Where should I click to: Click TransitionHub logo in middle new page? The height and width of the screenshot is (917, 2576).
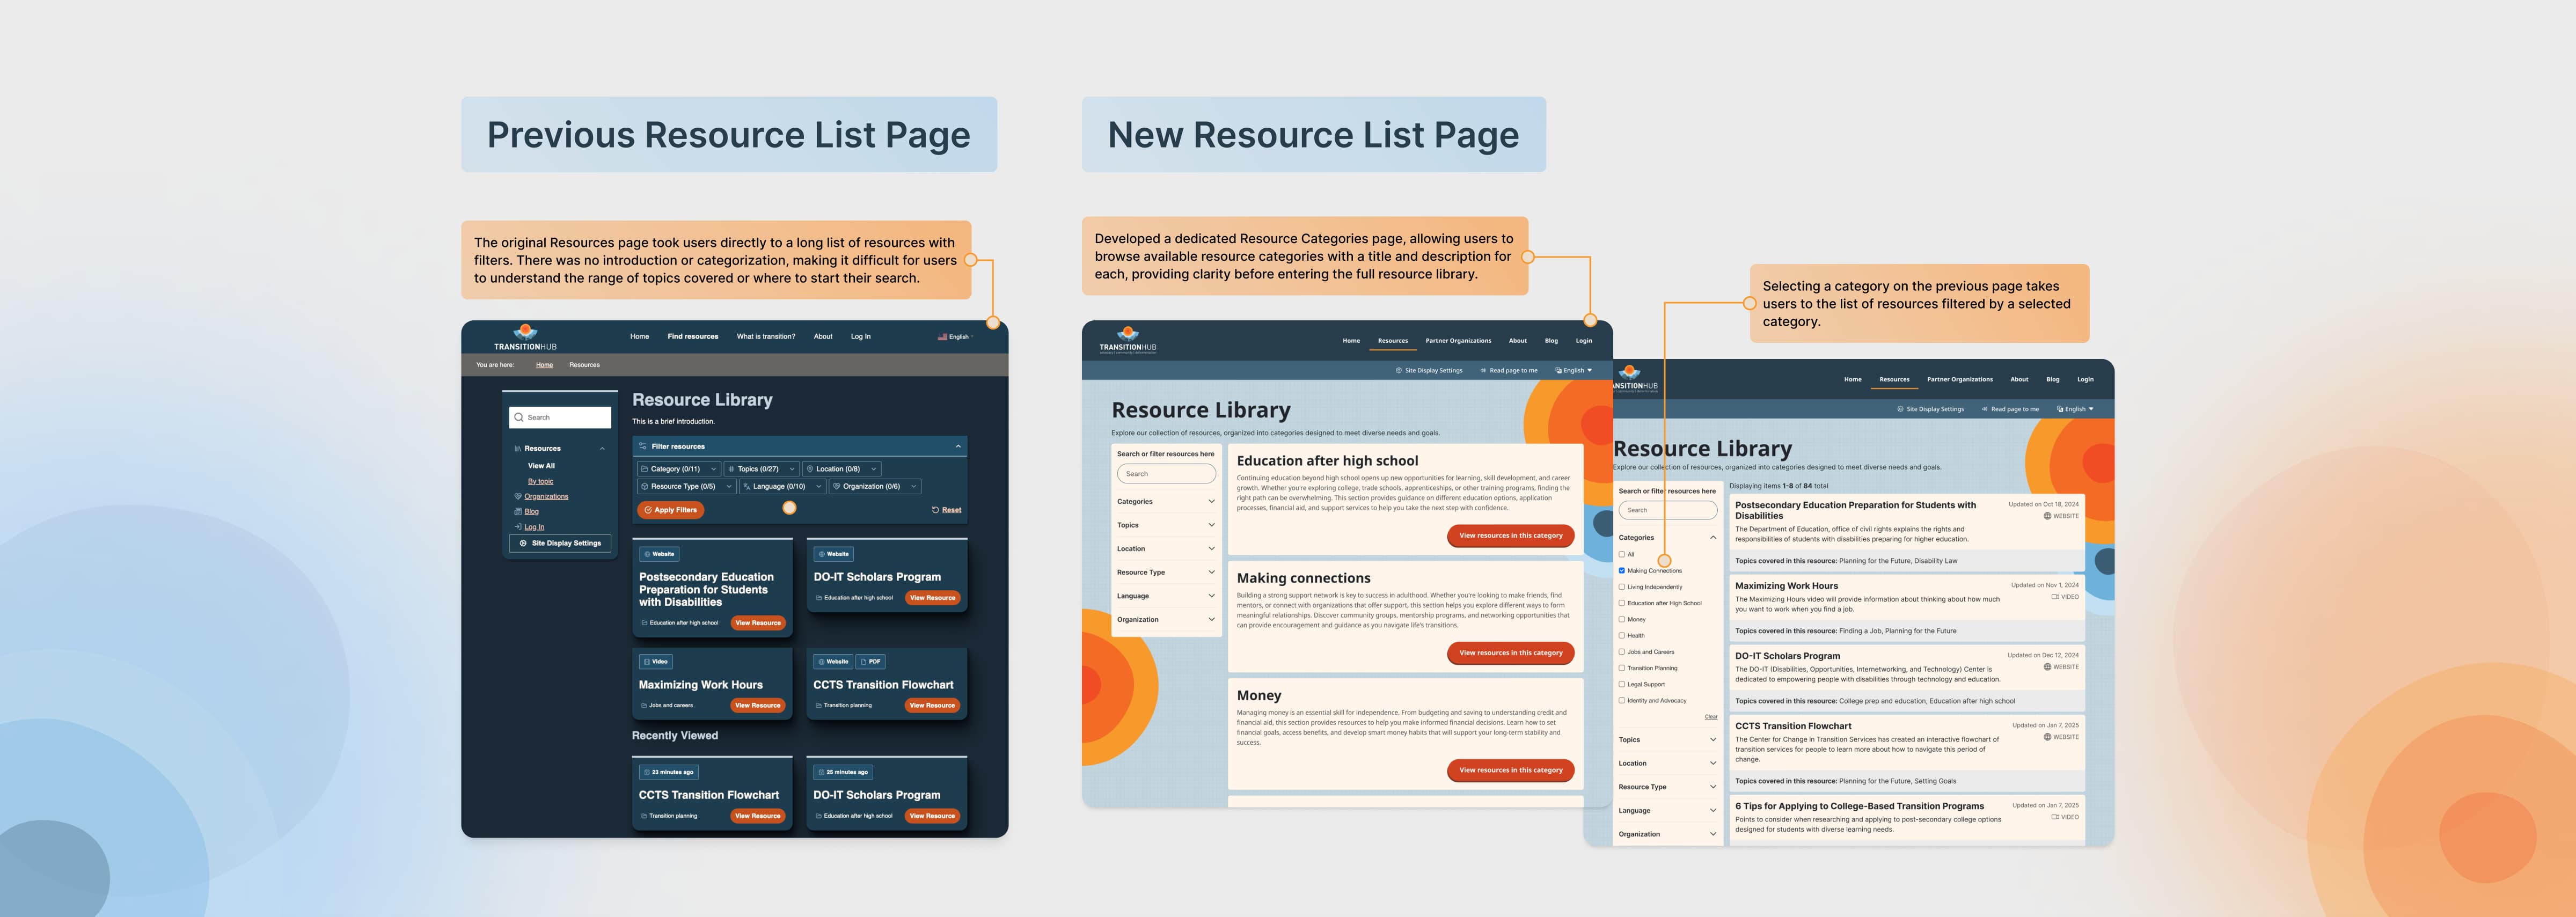[x=1128, y=339]
